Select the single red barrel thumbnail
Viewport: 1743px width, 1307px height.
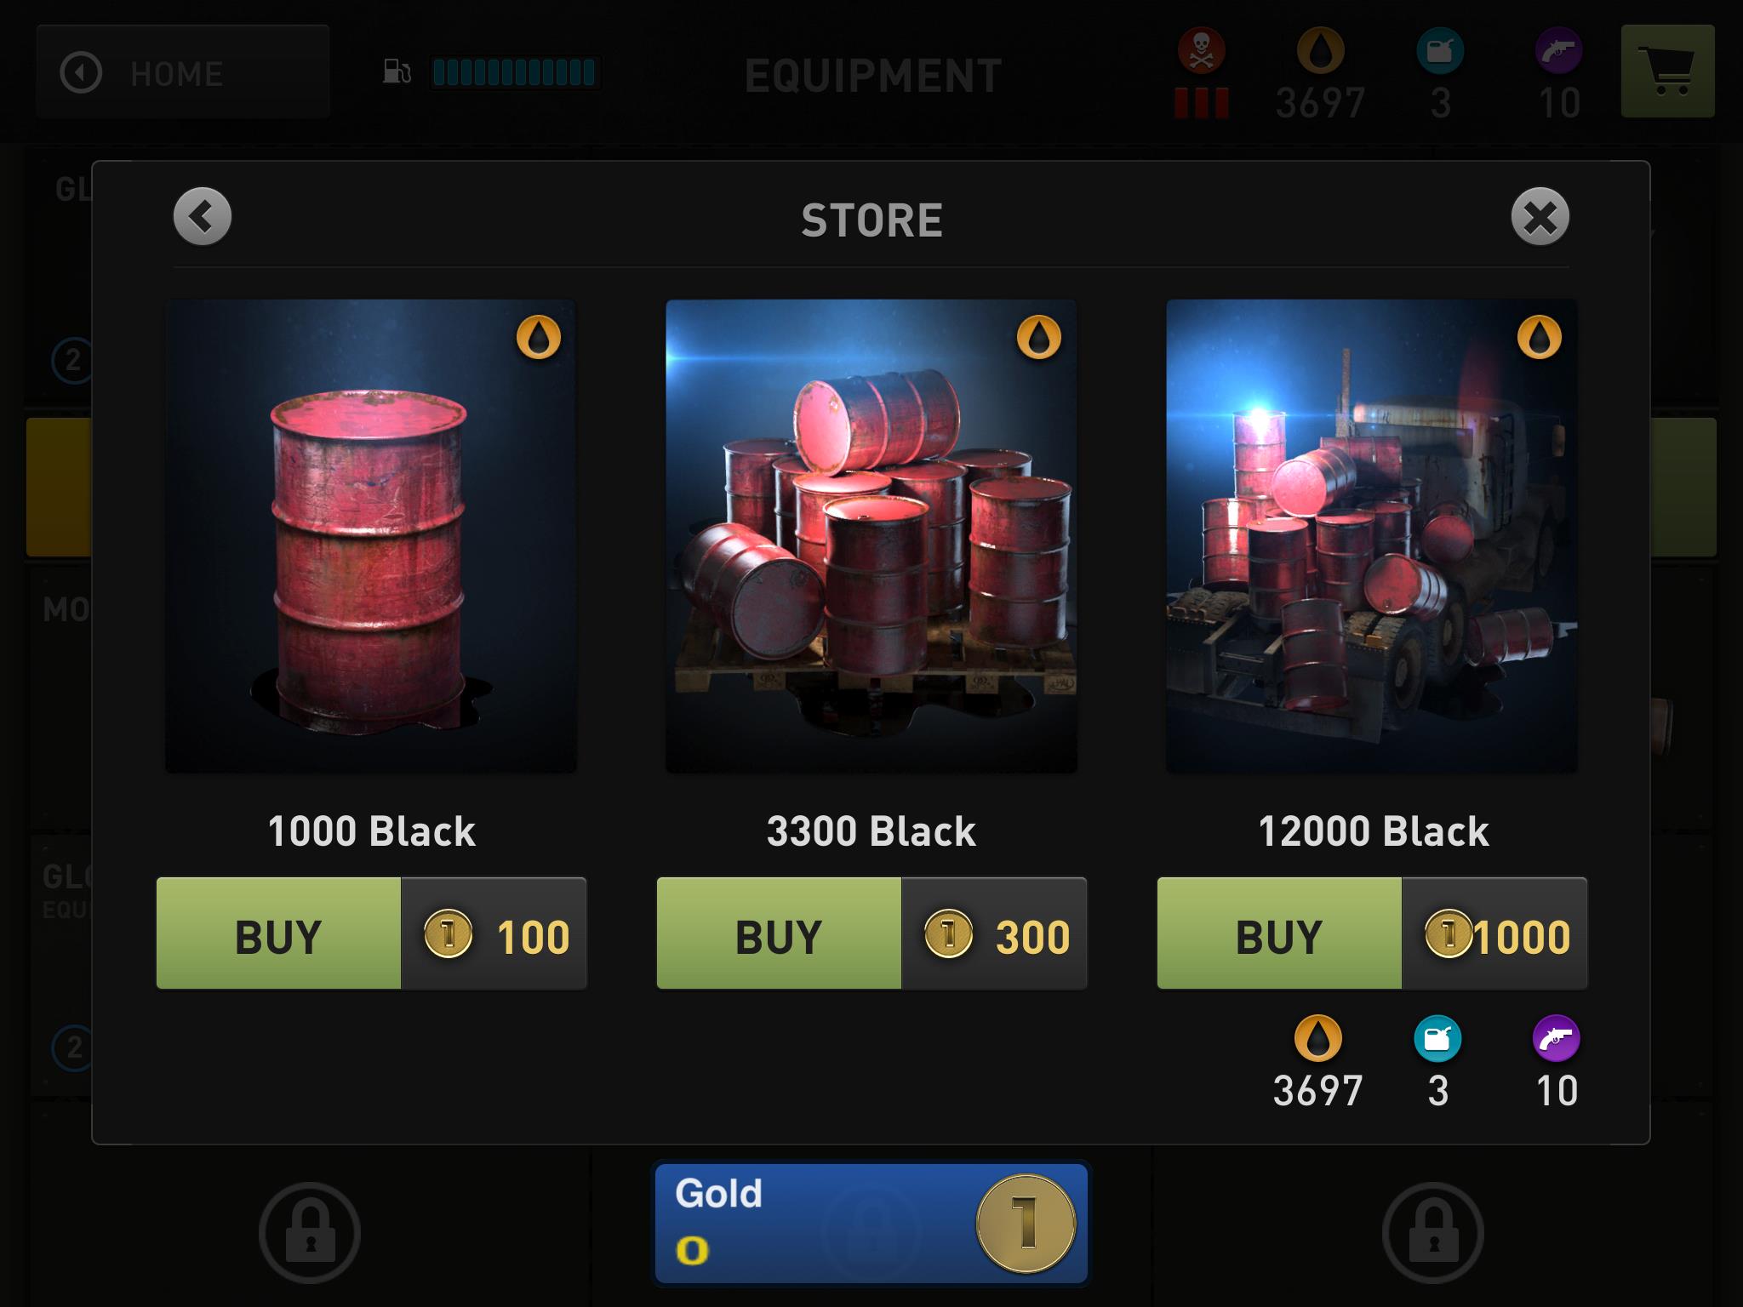(x=371, y=536)
